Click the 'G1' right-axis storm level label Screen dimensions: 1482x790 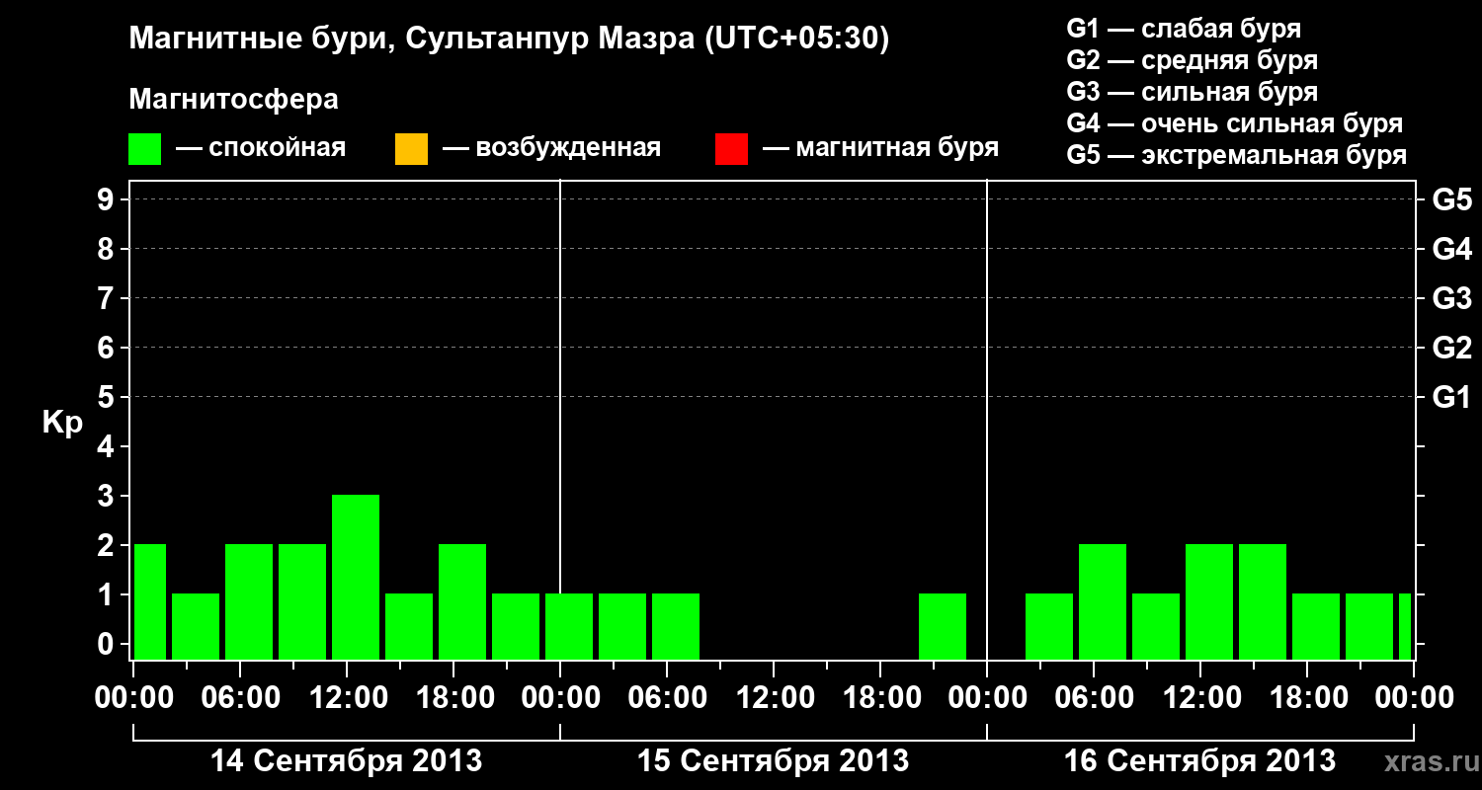click(1451, 397)
